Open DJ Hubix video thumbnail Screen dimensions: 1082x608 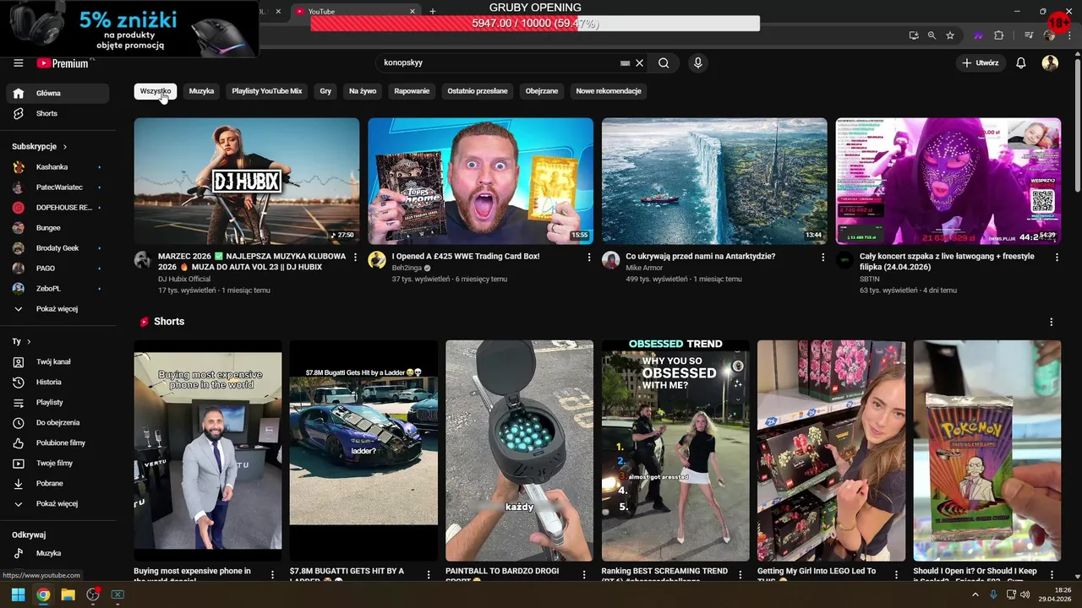click(x=247, y=181)
